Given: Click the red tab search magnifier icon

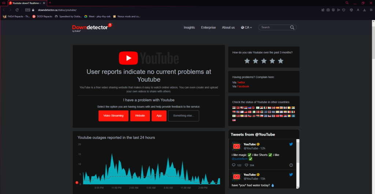Looking at the screenshot, I should [347, 3].
